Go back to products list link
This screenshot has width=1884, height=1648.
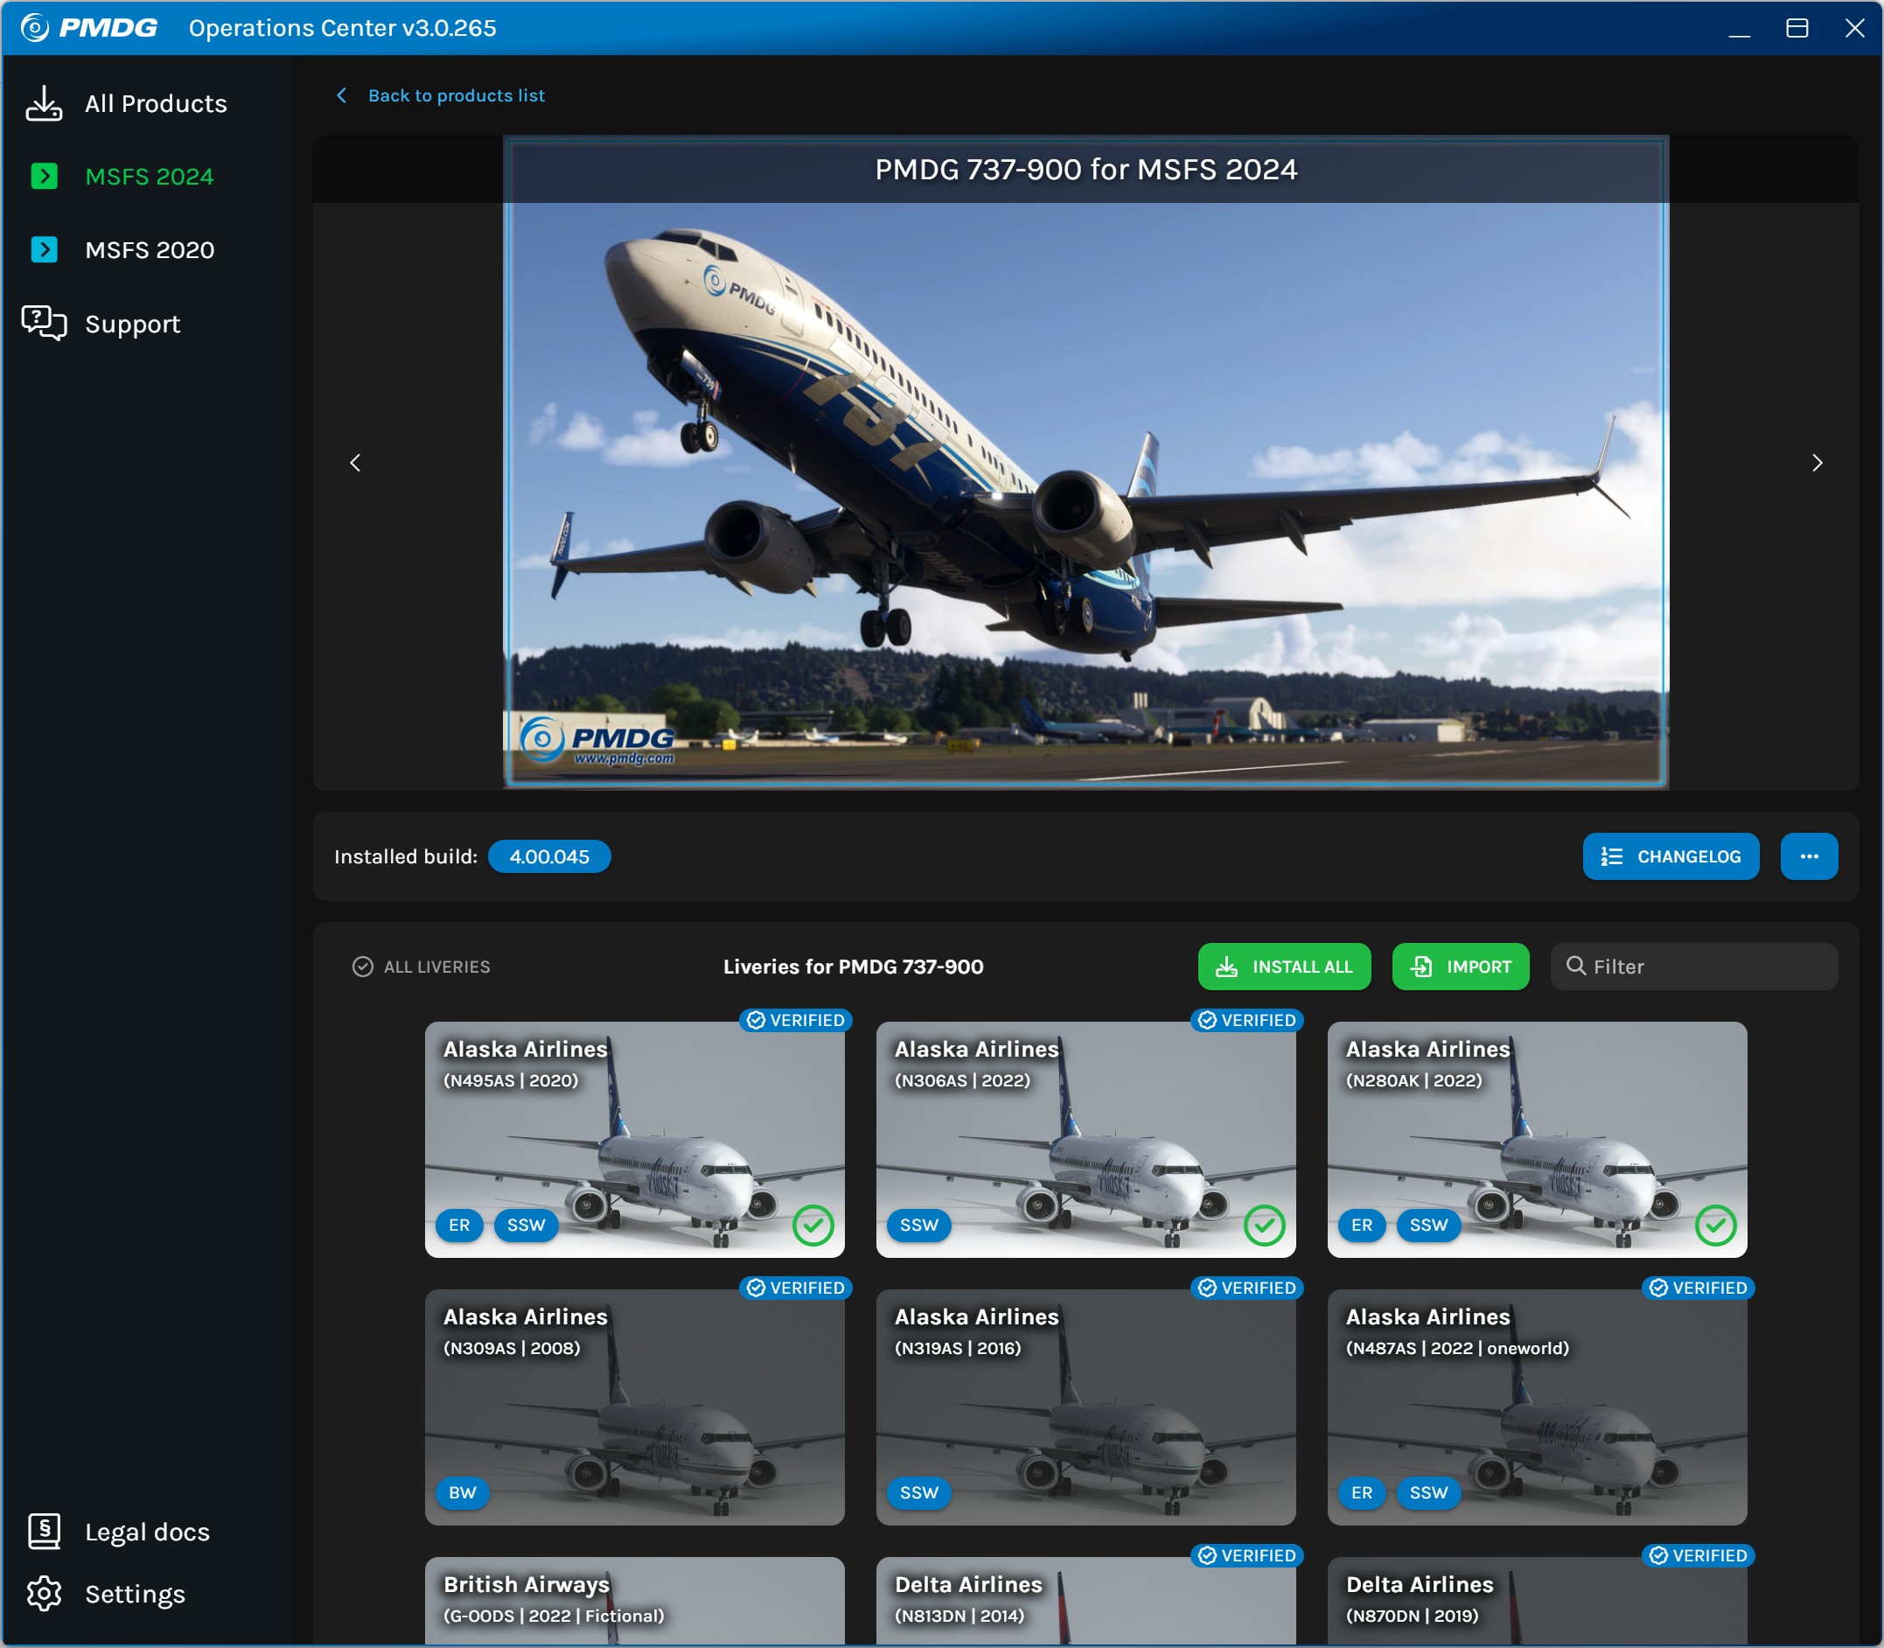(x=456, y=95)
